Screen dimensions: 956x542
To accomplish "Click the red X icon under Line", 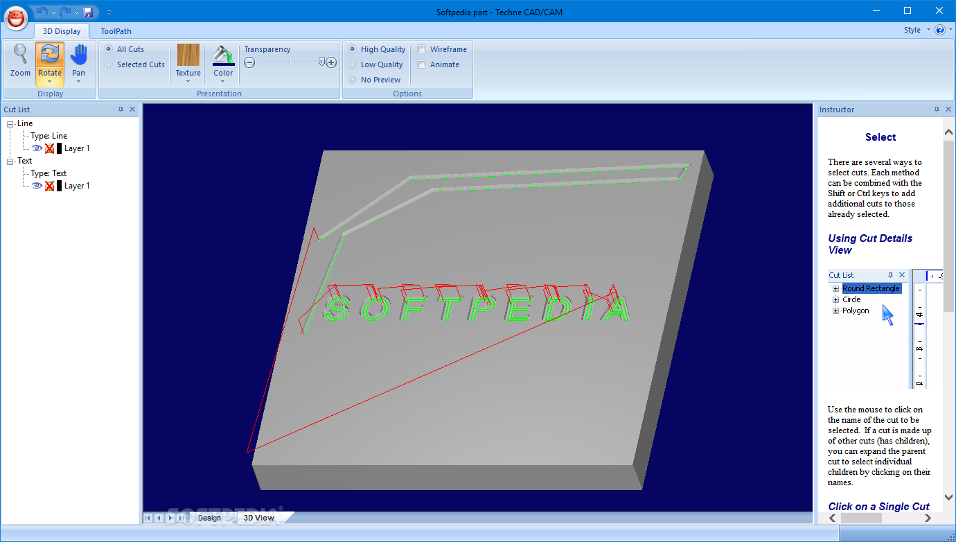I will point(50,148).
